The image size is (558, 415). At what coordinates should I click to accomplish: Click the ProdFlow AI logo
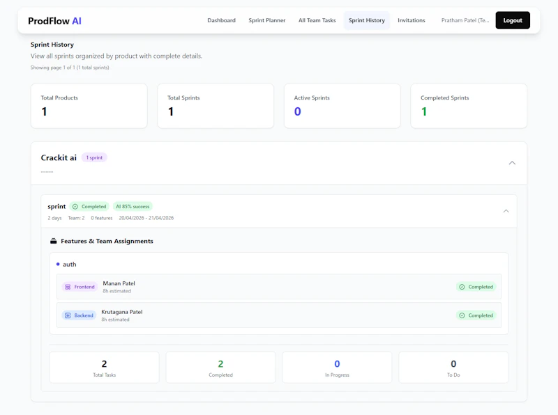click(54, 20)
